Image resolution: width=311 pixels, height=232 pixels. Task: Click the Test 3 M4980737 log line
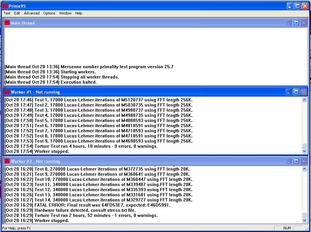click(98, 110)
